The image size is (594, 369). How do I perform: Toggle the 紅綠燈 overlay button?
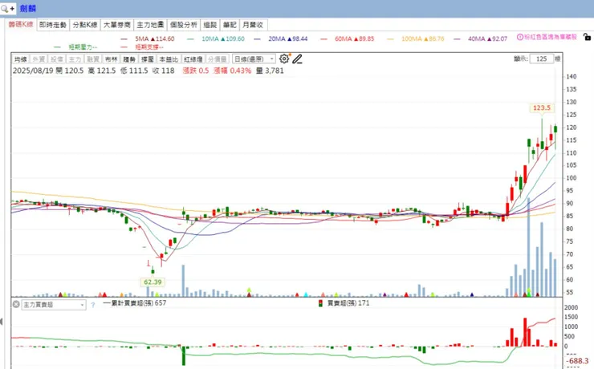[x=193, y=59]
